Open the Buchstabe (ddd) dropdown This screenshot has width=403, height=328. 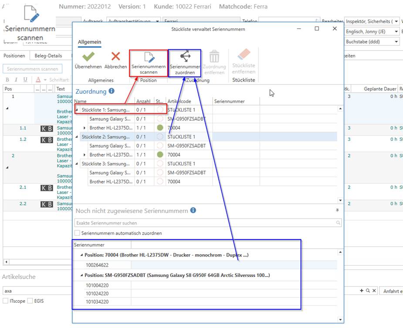click(x=396, y=42)
